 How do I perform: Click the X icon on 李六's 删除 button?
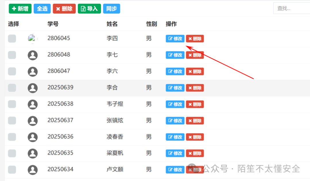click(190, 71)
